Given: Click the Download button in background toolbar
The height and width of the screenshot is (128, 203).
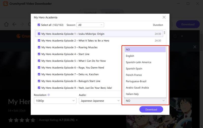Looking at the screenshot, I should tap(188, 24).
